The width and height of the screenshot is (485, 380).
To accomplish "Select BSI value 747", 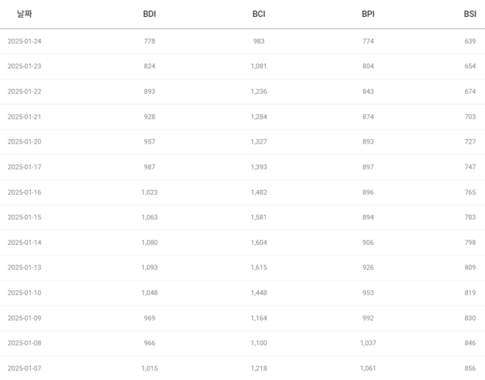I will [470, 167].
